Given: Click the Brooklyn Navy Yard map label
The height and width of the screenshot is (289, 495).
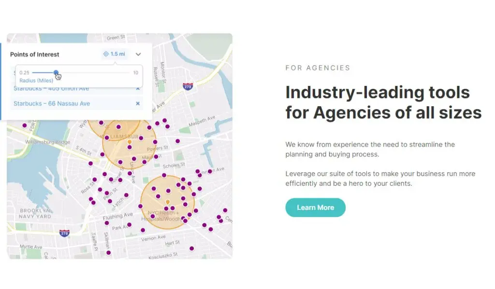Looking at the screenshot, I should click(x=35, y=213).
